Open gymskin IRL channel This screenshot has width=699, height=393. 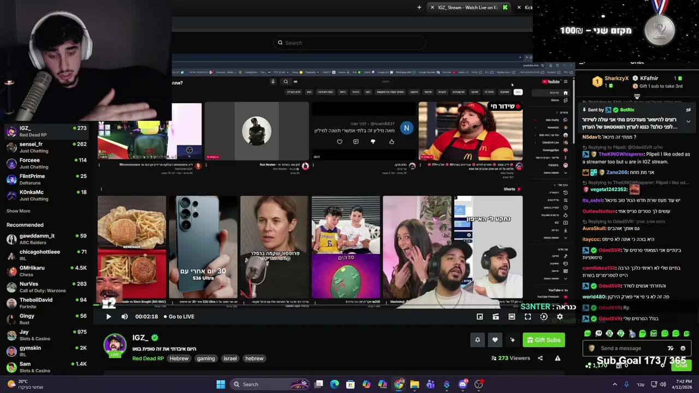[x=46, y=351]
